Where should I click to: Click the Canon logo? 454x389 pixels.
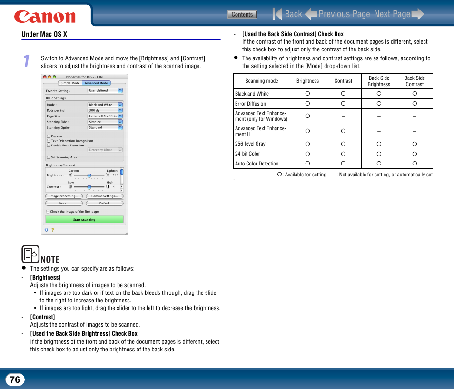point(45,17)
